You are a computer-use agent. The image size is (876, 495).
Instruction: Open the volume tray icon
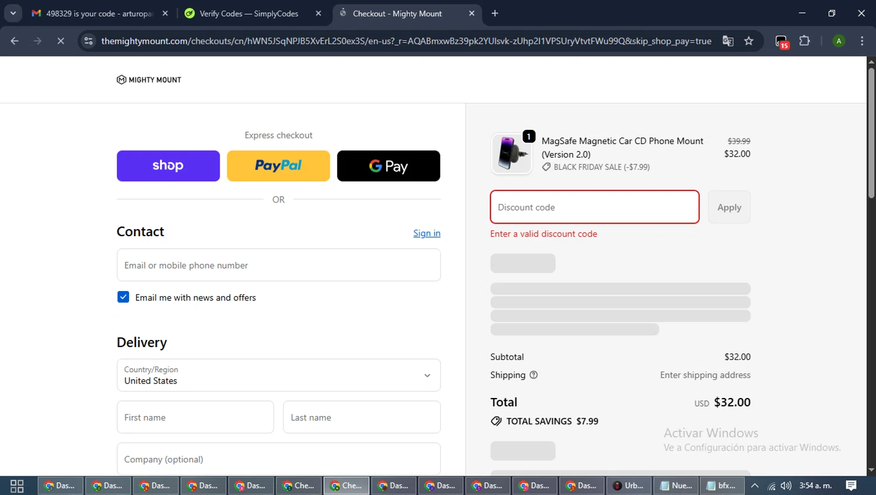[x=786, y=486]
